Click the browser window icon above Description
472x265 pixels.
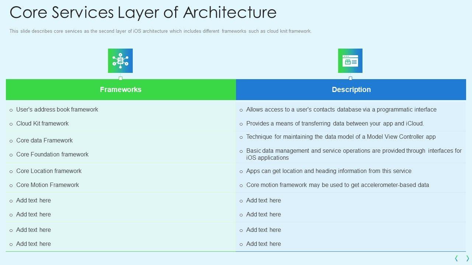pos(350,61)
